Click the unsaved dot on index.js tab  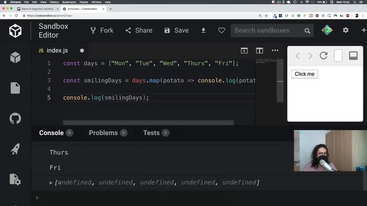[x=82, y=50]
